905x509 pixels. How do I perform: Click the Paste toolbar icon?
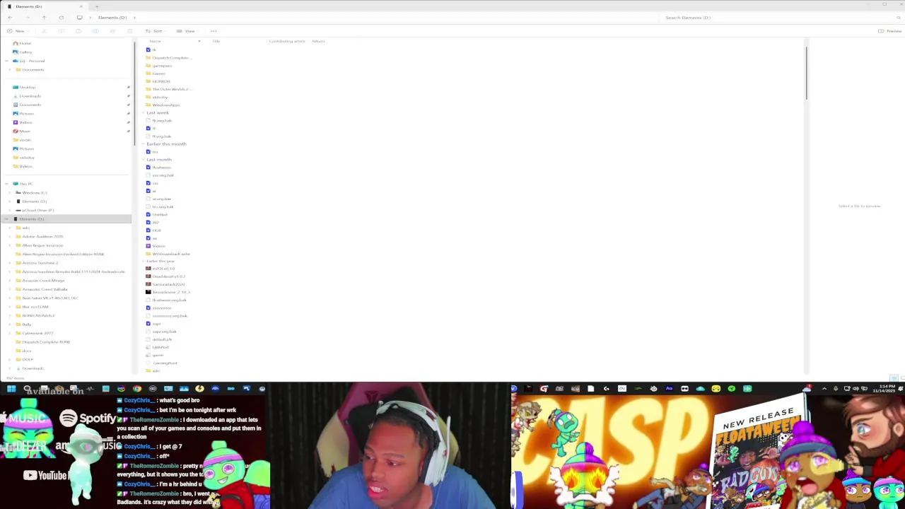pyautogui.click(x=78, y=31)
